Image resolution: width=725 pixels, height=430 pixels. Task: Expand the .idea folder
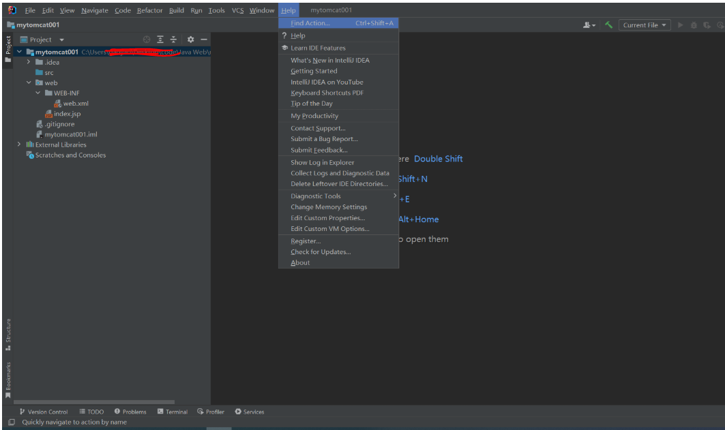coord(29,62)
